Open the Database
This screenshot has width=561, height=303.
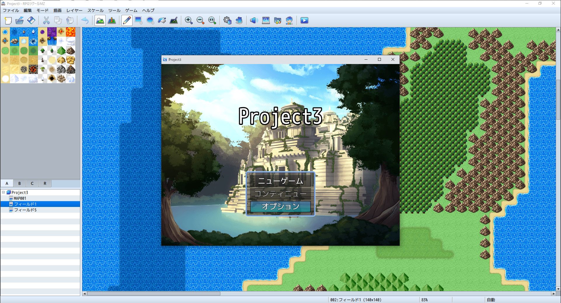(227, 20)
